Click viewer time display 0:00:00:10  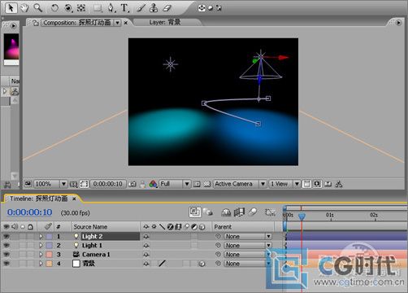tap(108, 184)
